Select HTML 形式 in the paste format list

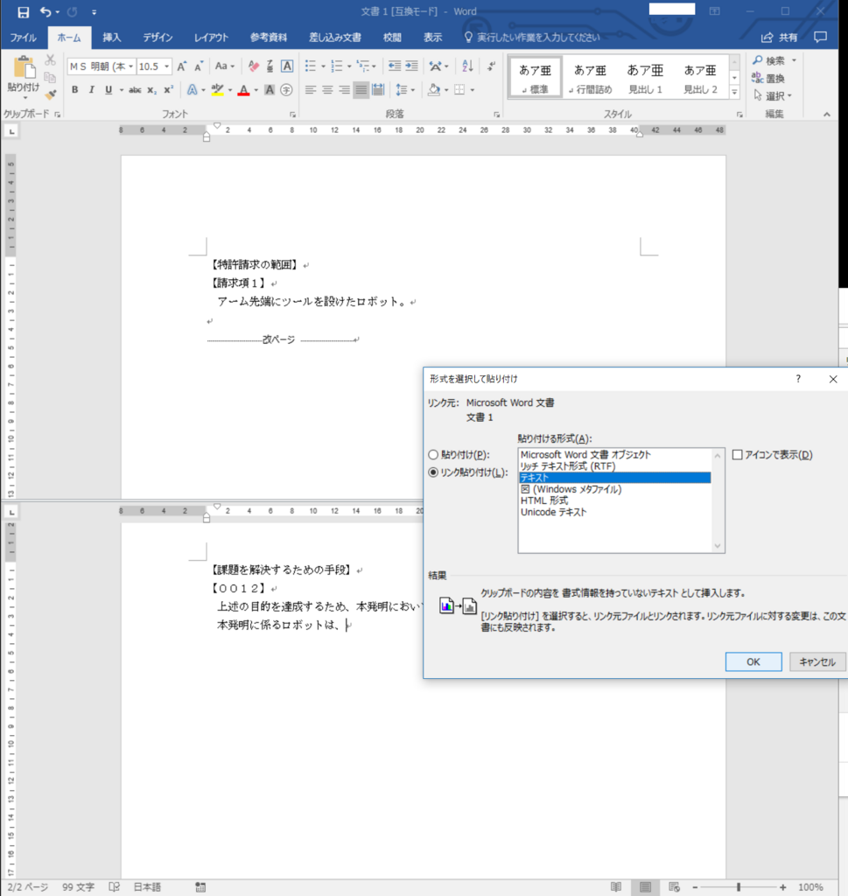pyautogui.click(x=547, y=500)
